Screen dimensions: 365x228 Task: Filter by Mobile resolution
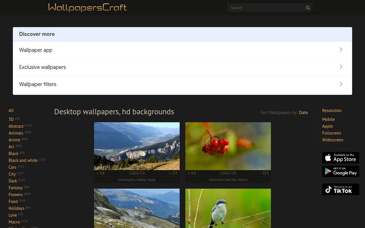point(328,119)
